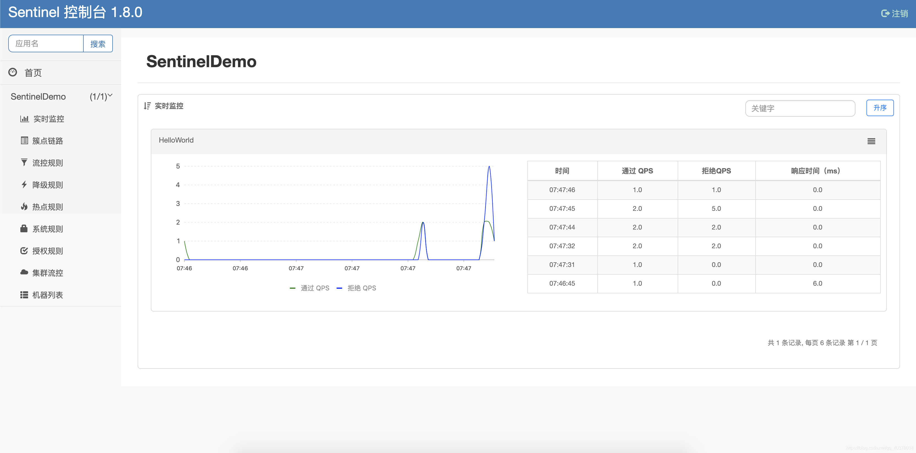The width and height of the screenshot is (916, 453).
Task: Click the 升序 sort button
Action: [880, 108]
